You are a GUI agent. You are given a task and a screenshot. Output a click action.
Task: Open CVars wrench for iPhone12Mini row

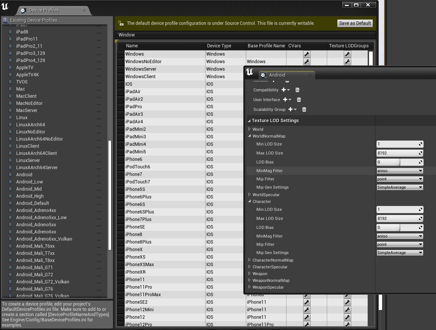307,309
